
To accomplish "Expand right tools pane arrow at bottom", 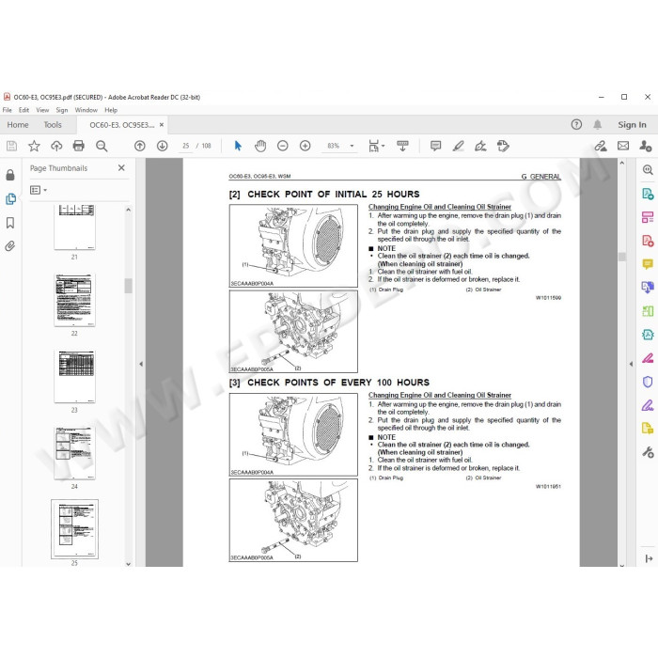I will click(649, 558).
